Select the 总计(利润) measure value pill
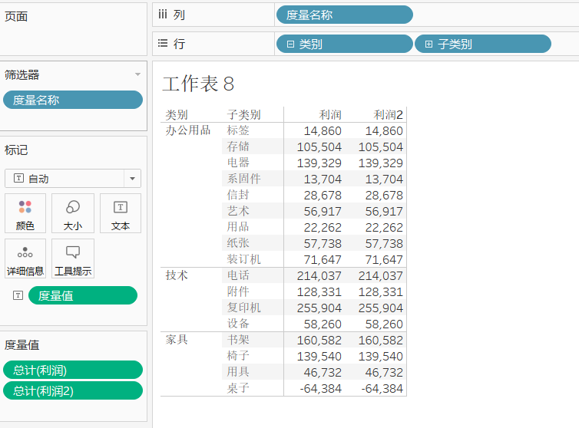Image resolution: width=579 pixels, height=428 pixels. coord(73,370)
